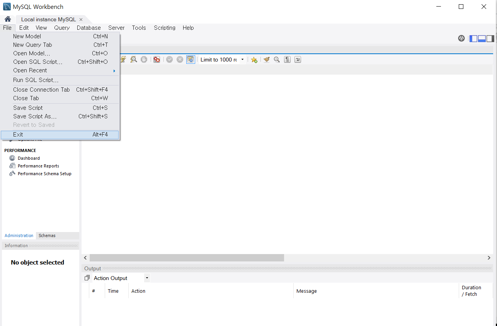
Task: Open the Tools menu
Action: click(x=139, y=28)
